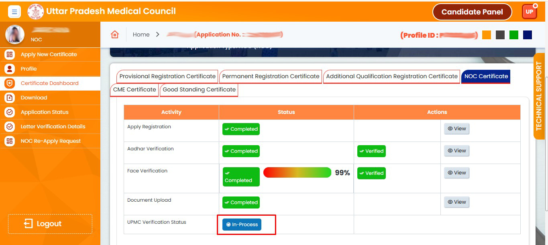Screen dimensions: 548x245
Task: Click the hamburger menu icon
Action: click(x=14, y=12)
